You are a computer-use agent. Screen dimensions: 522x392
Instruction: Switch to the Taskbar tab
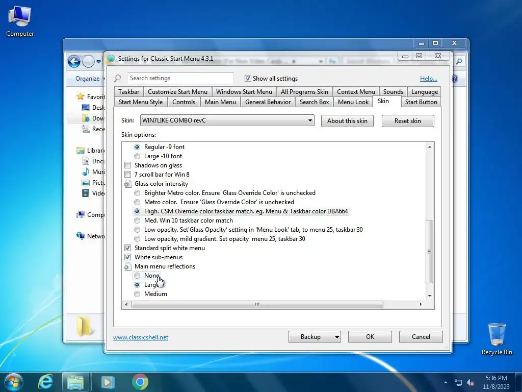tap(128, 92)
